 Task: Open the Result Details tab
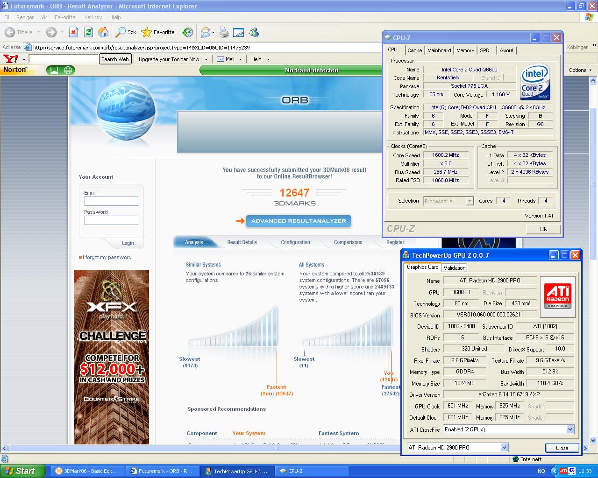tap(242, 242)
